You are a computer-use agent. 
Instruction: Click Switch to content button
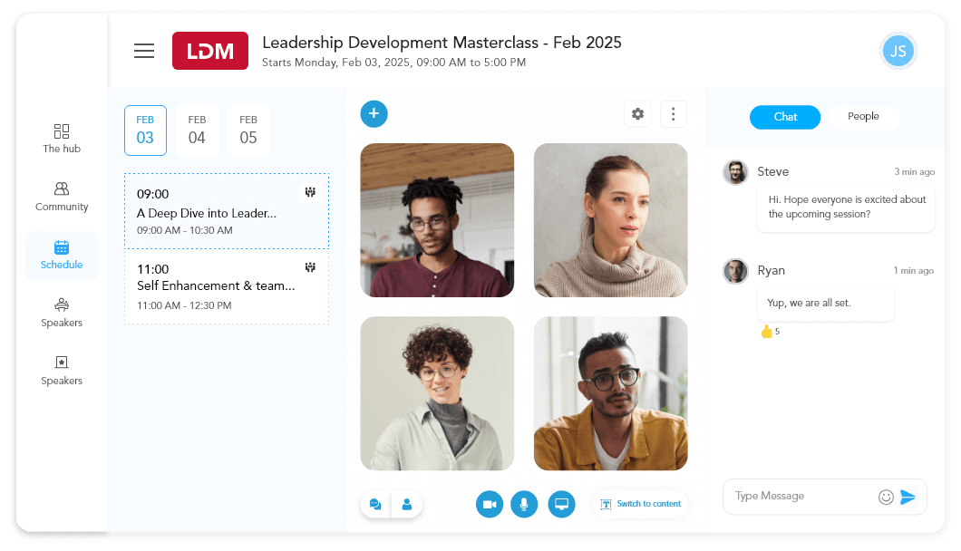(x=640, y=504)
